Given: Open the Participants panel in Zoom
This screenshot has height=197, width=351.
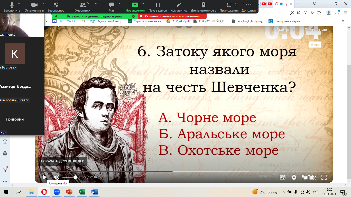Looking at the screenshot, I should (83, 7).
